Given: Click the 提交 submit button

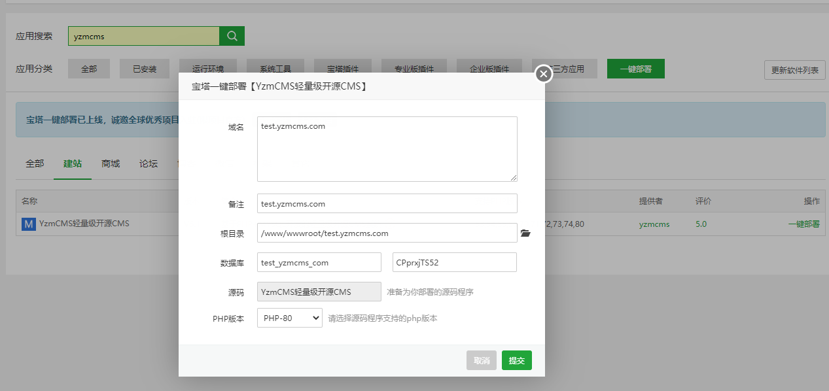Looking at the screenshot, I should pyautogui.click(x=516, y=360).
